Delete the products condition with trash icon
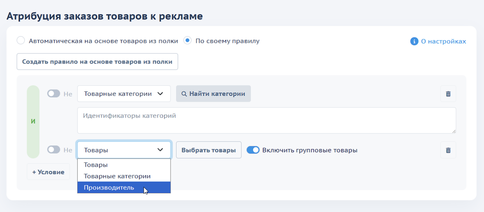 click(x=448, y=150)
